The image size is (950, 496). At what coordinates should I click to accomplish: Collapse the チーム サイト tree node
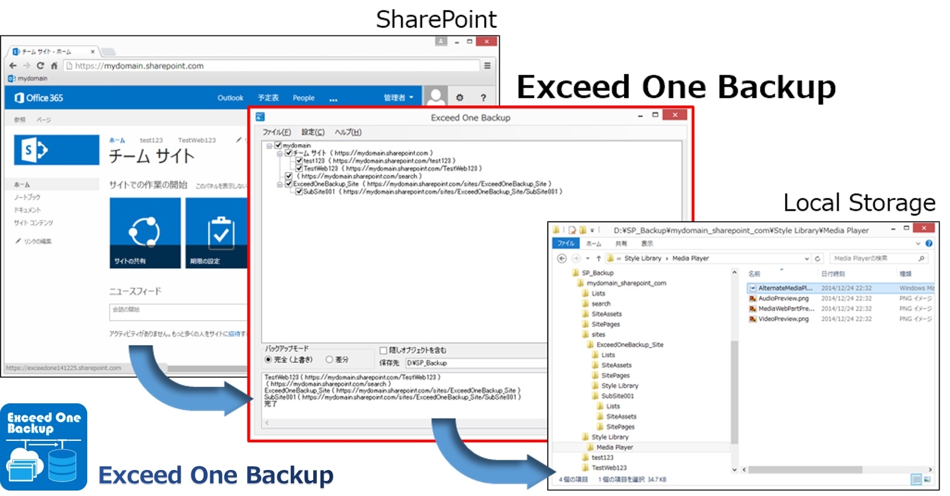(x=280, y=153)
